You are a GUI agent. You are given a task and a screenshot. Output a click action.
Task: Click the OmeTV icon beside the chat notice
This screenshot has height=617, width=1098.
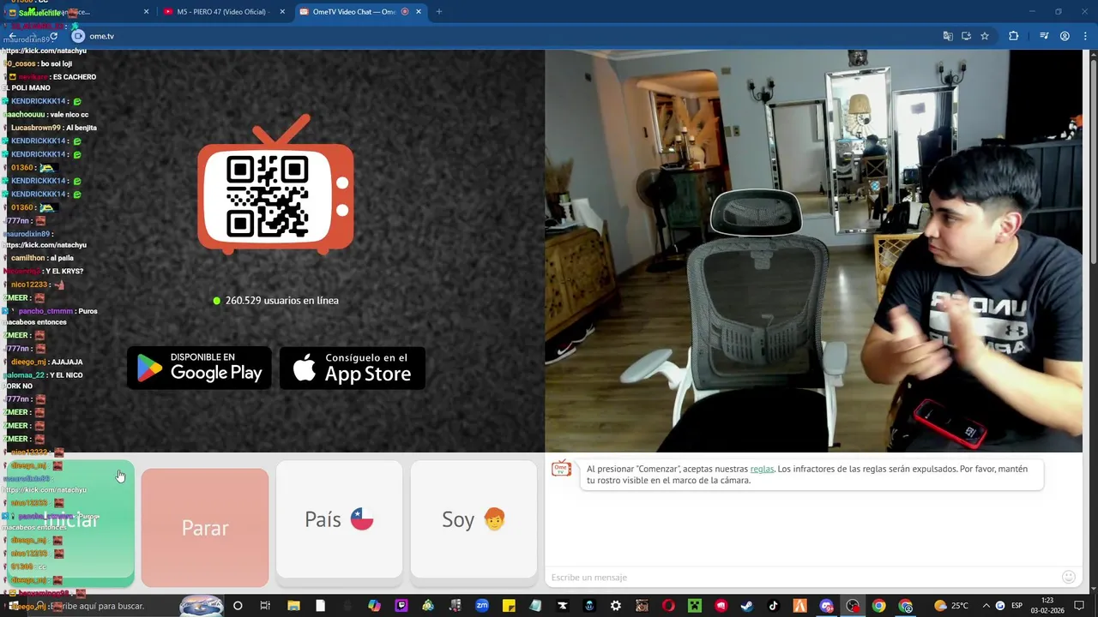(x=561, y=469)
